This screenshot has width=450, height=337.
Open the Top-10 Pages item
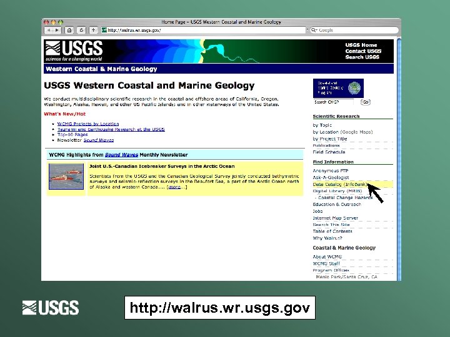72,134
